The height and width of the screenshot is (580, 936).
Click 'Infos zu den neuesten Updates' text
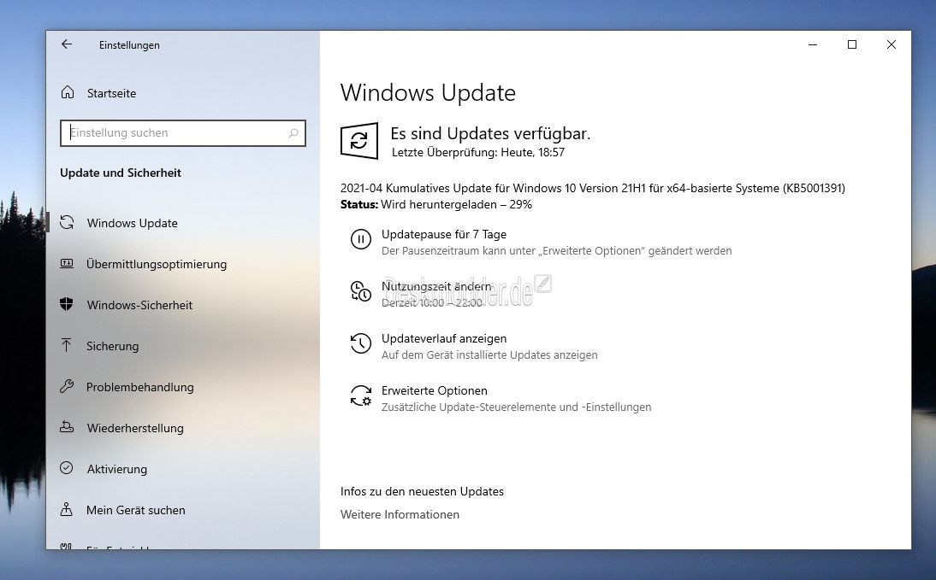coord(422,491)
